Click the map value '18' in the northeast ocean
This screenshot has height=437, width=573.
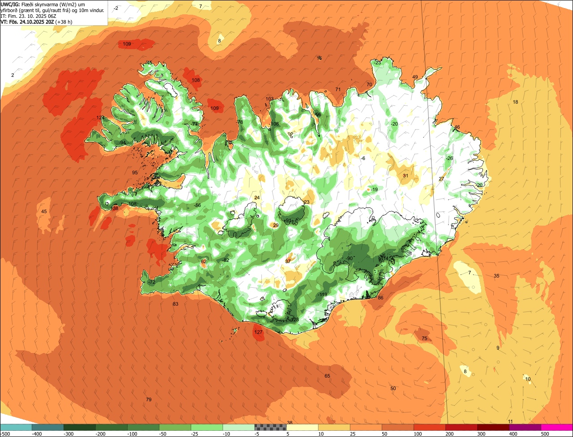coord(515,102)
